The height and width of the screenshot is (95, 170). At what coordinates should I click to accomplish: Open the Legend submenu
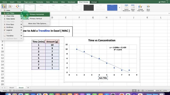(x=12, y=30)
